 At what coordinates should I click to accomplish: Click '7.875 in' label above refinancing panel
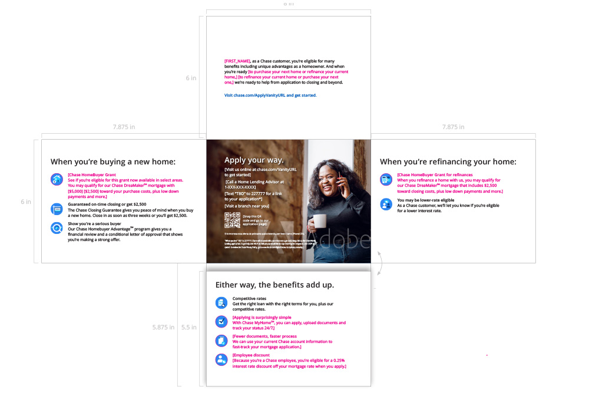coord(453,127)
